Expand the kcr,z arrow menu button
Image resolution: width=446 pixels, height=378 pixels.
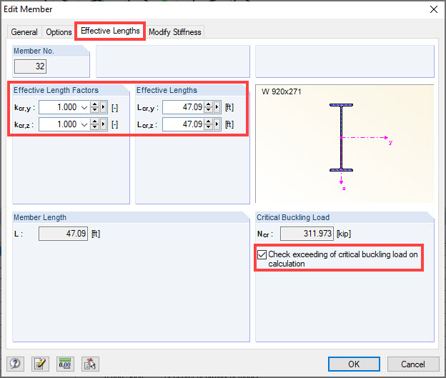click(x=104, y=124)
